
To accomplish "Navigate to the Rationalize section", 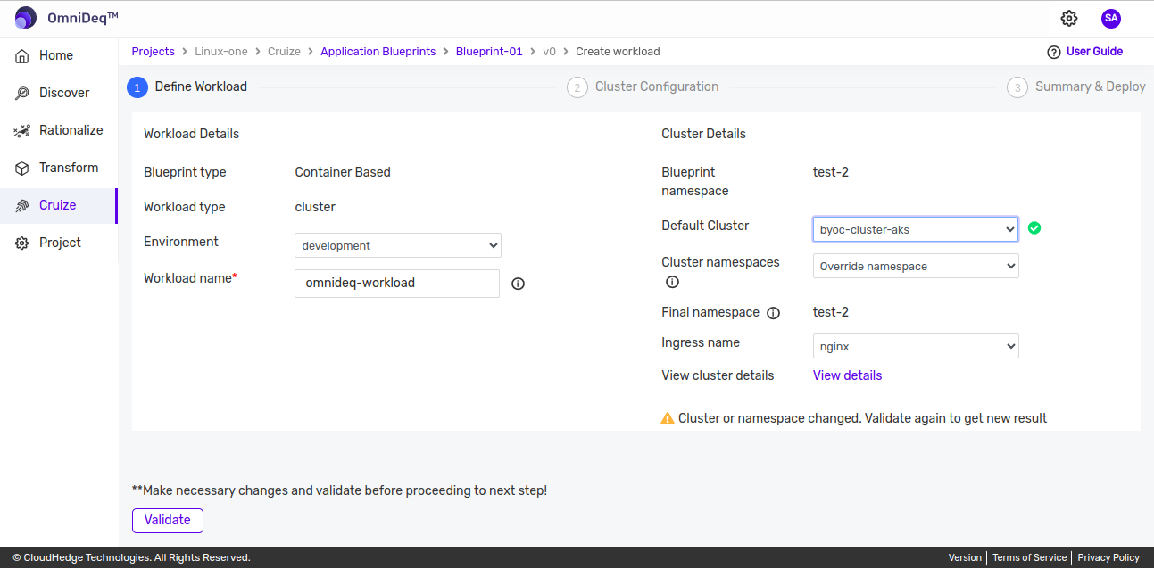I will point(71,129).
